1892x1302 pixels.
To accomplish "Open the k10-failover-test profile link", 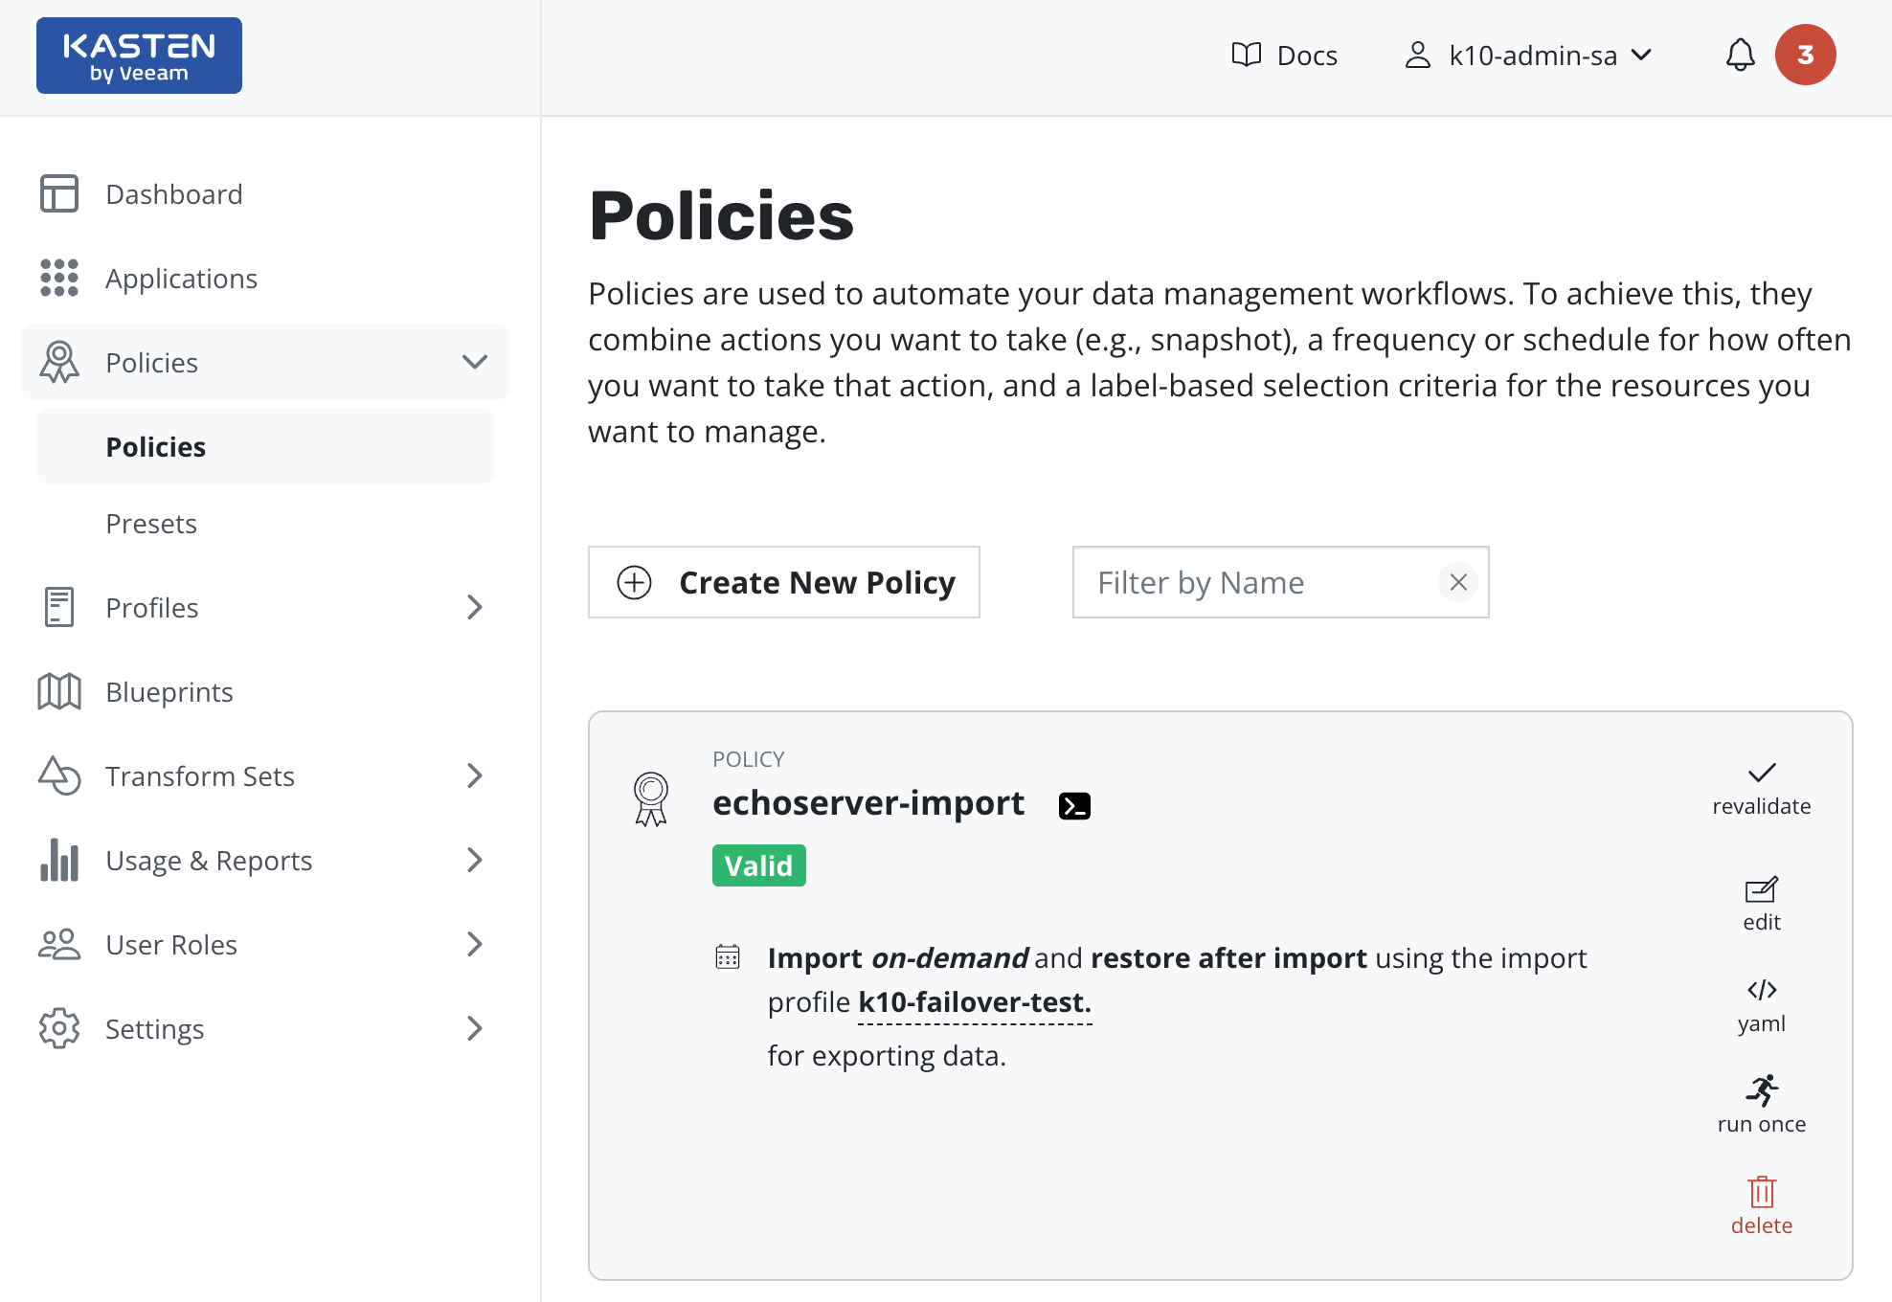I will pos(974,1002).
